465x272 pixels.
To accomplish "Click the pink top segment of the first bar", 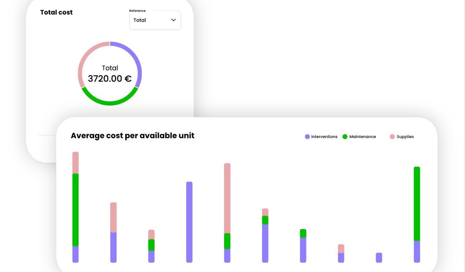I will coord(76,163).
